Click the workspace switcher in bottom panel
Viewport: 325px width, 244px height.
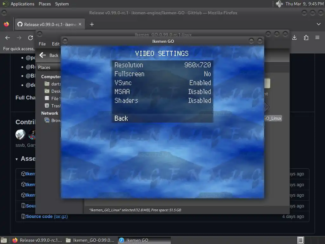coord(301,240)
